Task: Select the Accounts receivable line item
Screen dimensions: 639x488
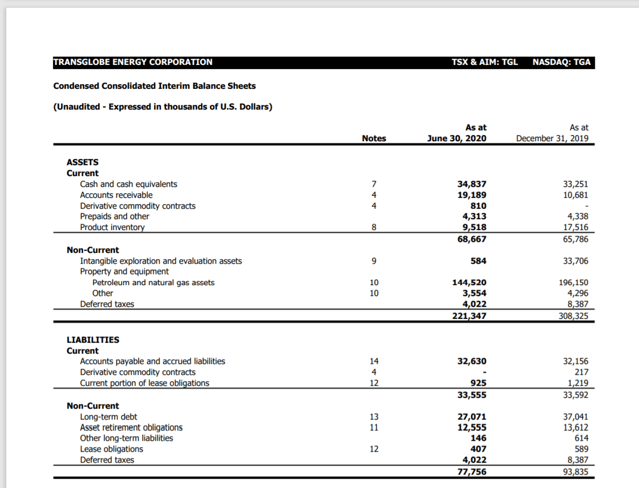Action: 116,195
